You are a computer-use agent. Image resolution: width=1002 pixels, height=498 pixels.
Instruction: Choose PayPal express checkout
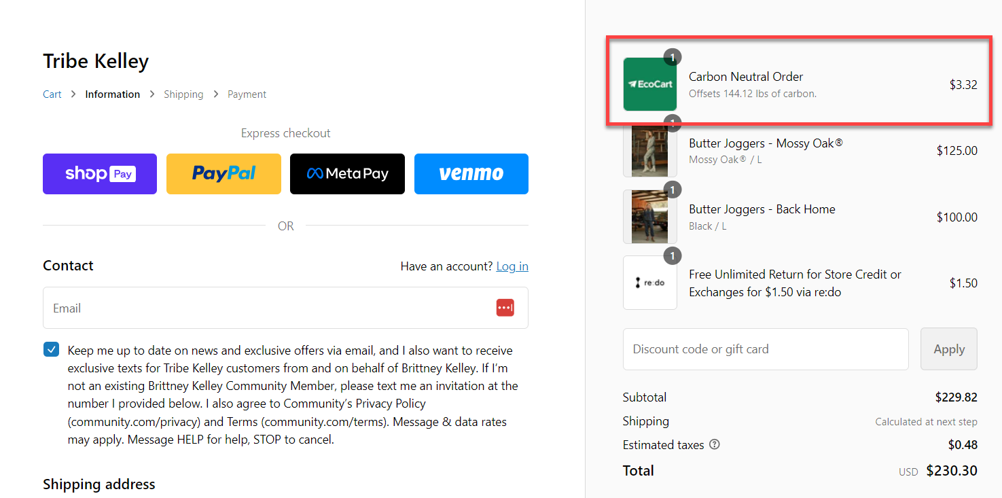pyautogui.click(x=223, y=174)
